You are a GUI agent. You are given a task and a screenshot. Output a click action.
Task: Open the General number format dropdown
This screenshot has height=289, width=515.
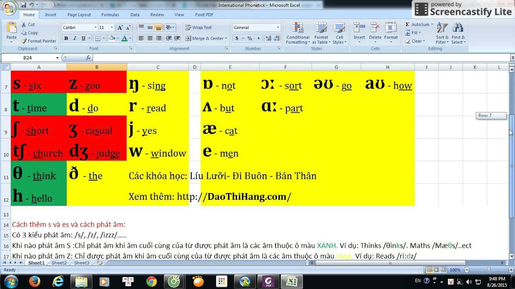point(278,28)
